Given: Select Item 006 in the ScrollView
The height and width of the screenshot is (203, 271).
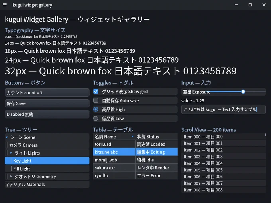Looking at the screenshot, I should 224,177.
